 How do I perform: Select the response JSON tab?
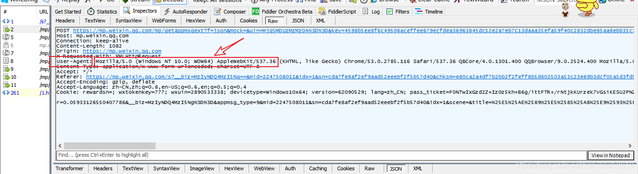click(395, 168)
